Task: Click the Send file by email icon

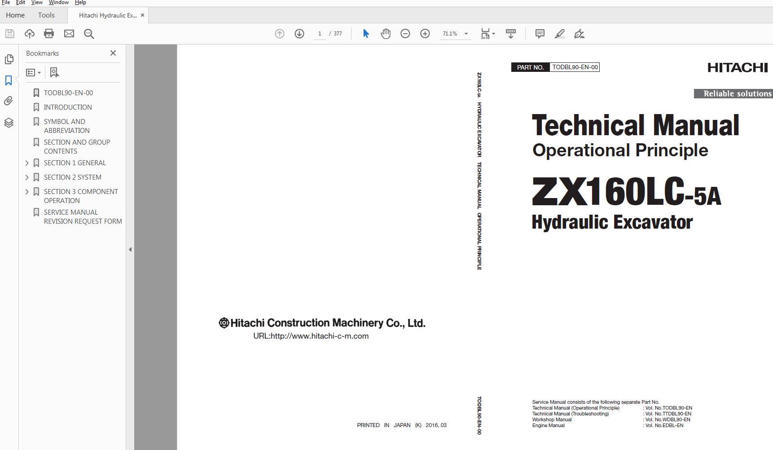Action: 69,34
